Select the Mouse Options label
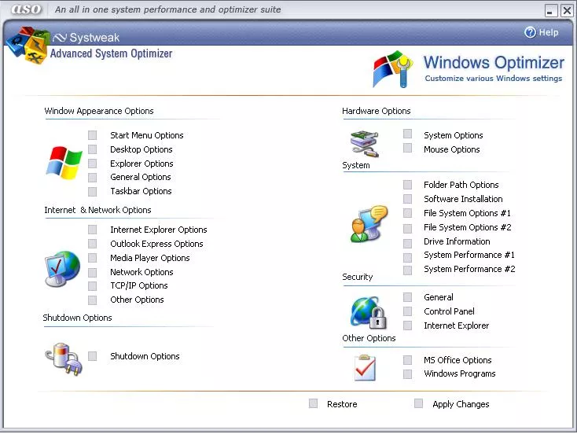The width and height of the screenshot is (577, 434). click(451, 149)
